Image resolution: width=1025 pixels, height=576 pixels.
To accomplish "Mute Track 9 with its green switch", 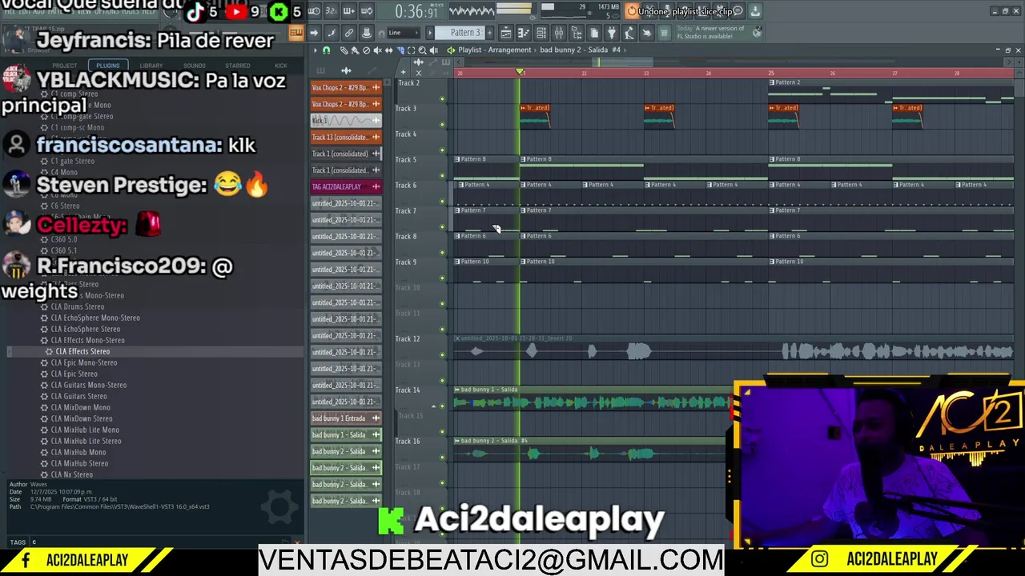I will pyautogui.click(x=442, y=278).
